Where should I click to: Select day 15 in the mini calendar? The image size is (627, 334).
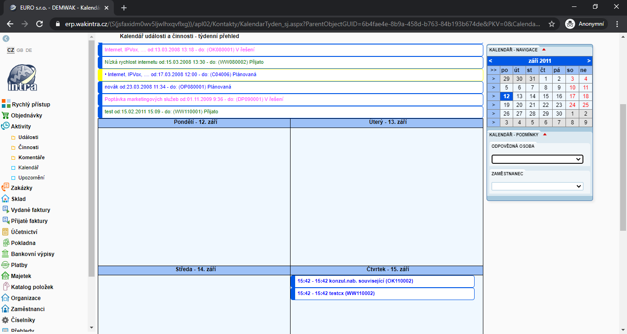(545, 96)
